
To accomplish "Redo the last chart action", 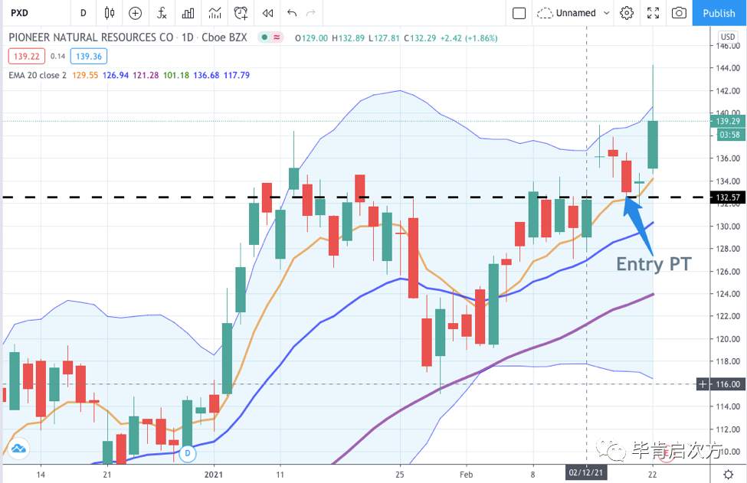I will [x=311, y=13].
